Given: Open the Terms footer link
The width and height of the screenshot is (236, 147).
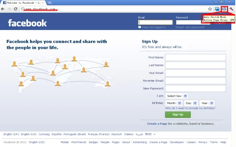Looking at the screenshot, I should click(x=214, y=142).
